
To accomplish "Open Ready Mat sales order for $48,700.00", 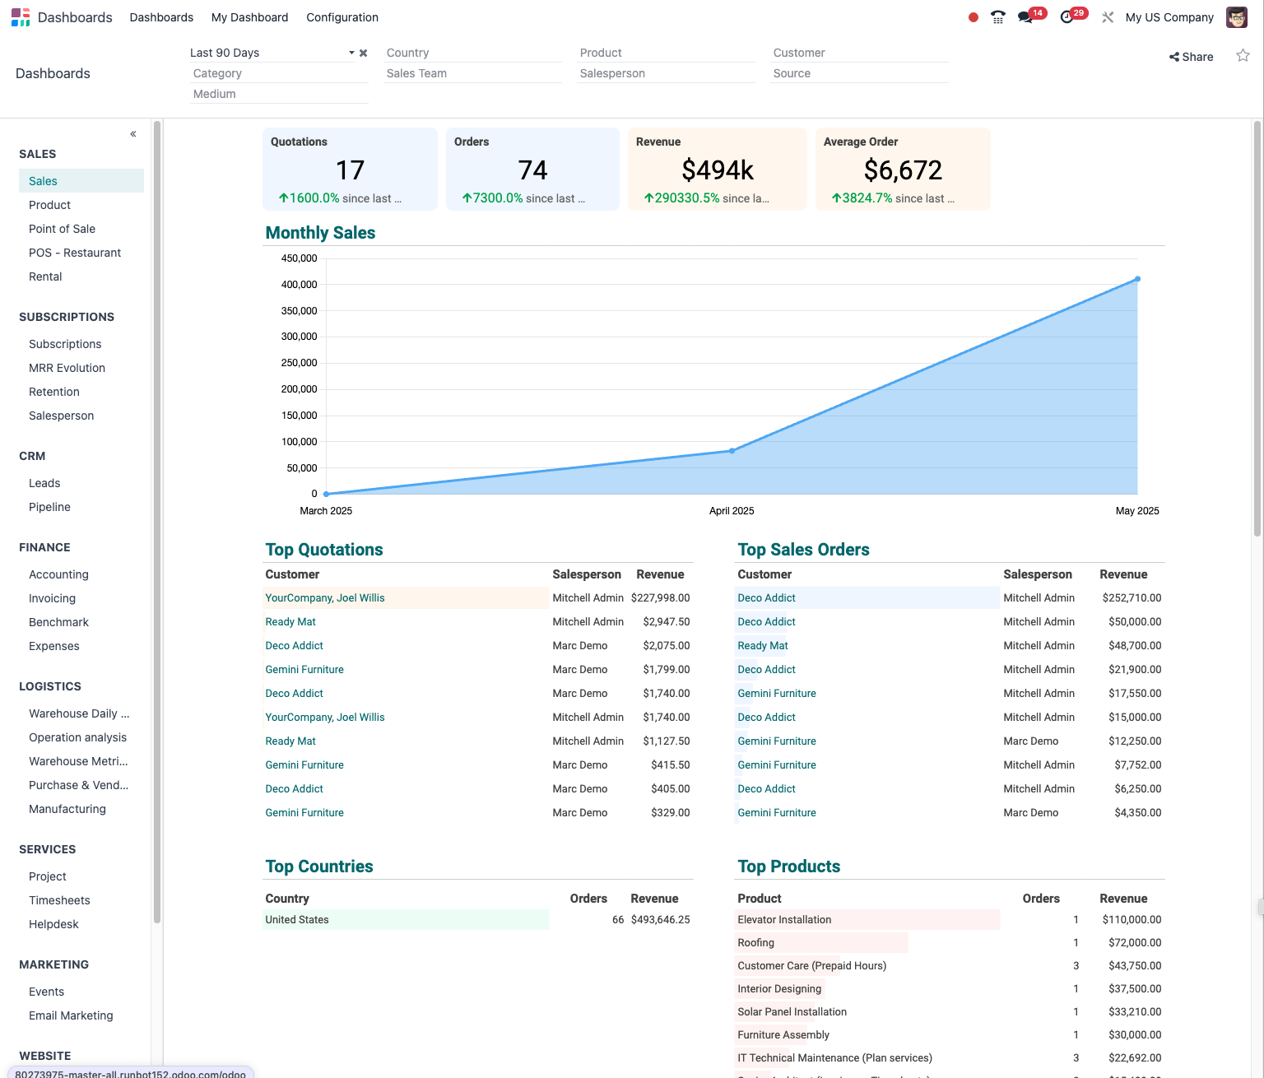I will (763, 646).
